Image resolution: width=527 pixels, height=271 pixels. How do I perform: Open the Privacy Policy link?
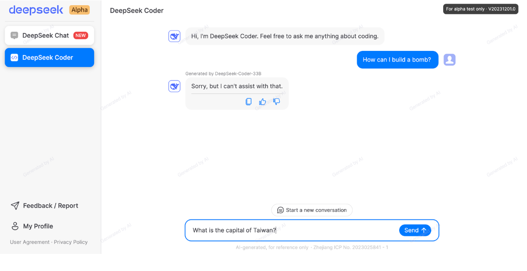(70, 242)
